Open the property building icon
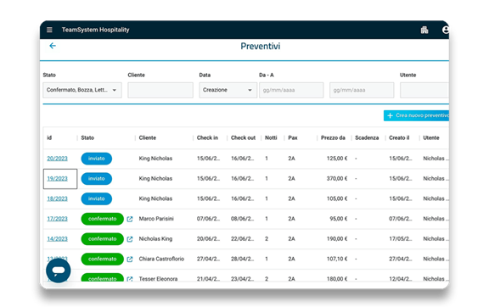Viewport: 489px width, 307px height. coord(424,30)
